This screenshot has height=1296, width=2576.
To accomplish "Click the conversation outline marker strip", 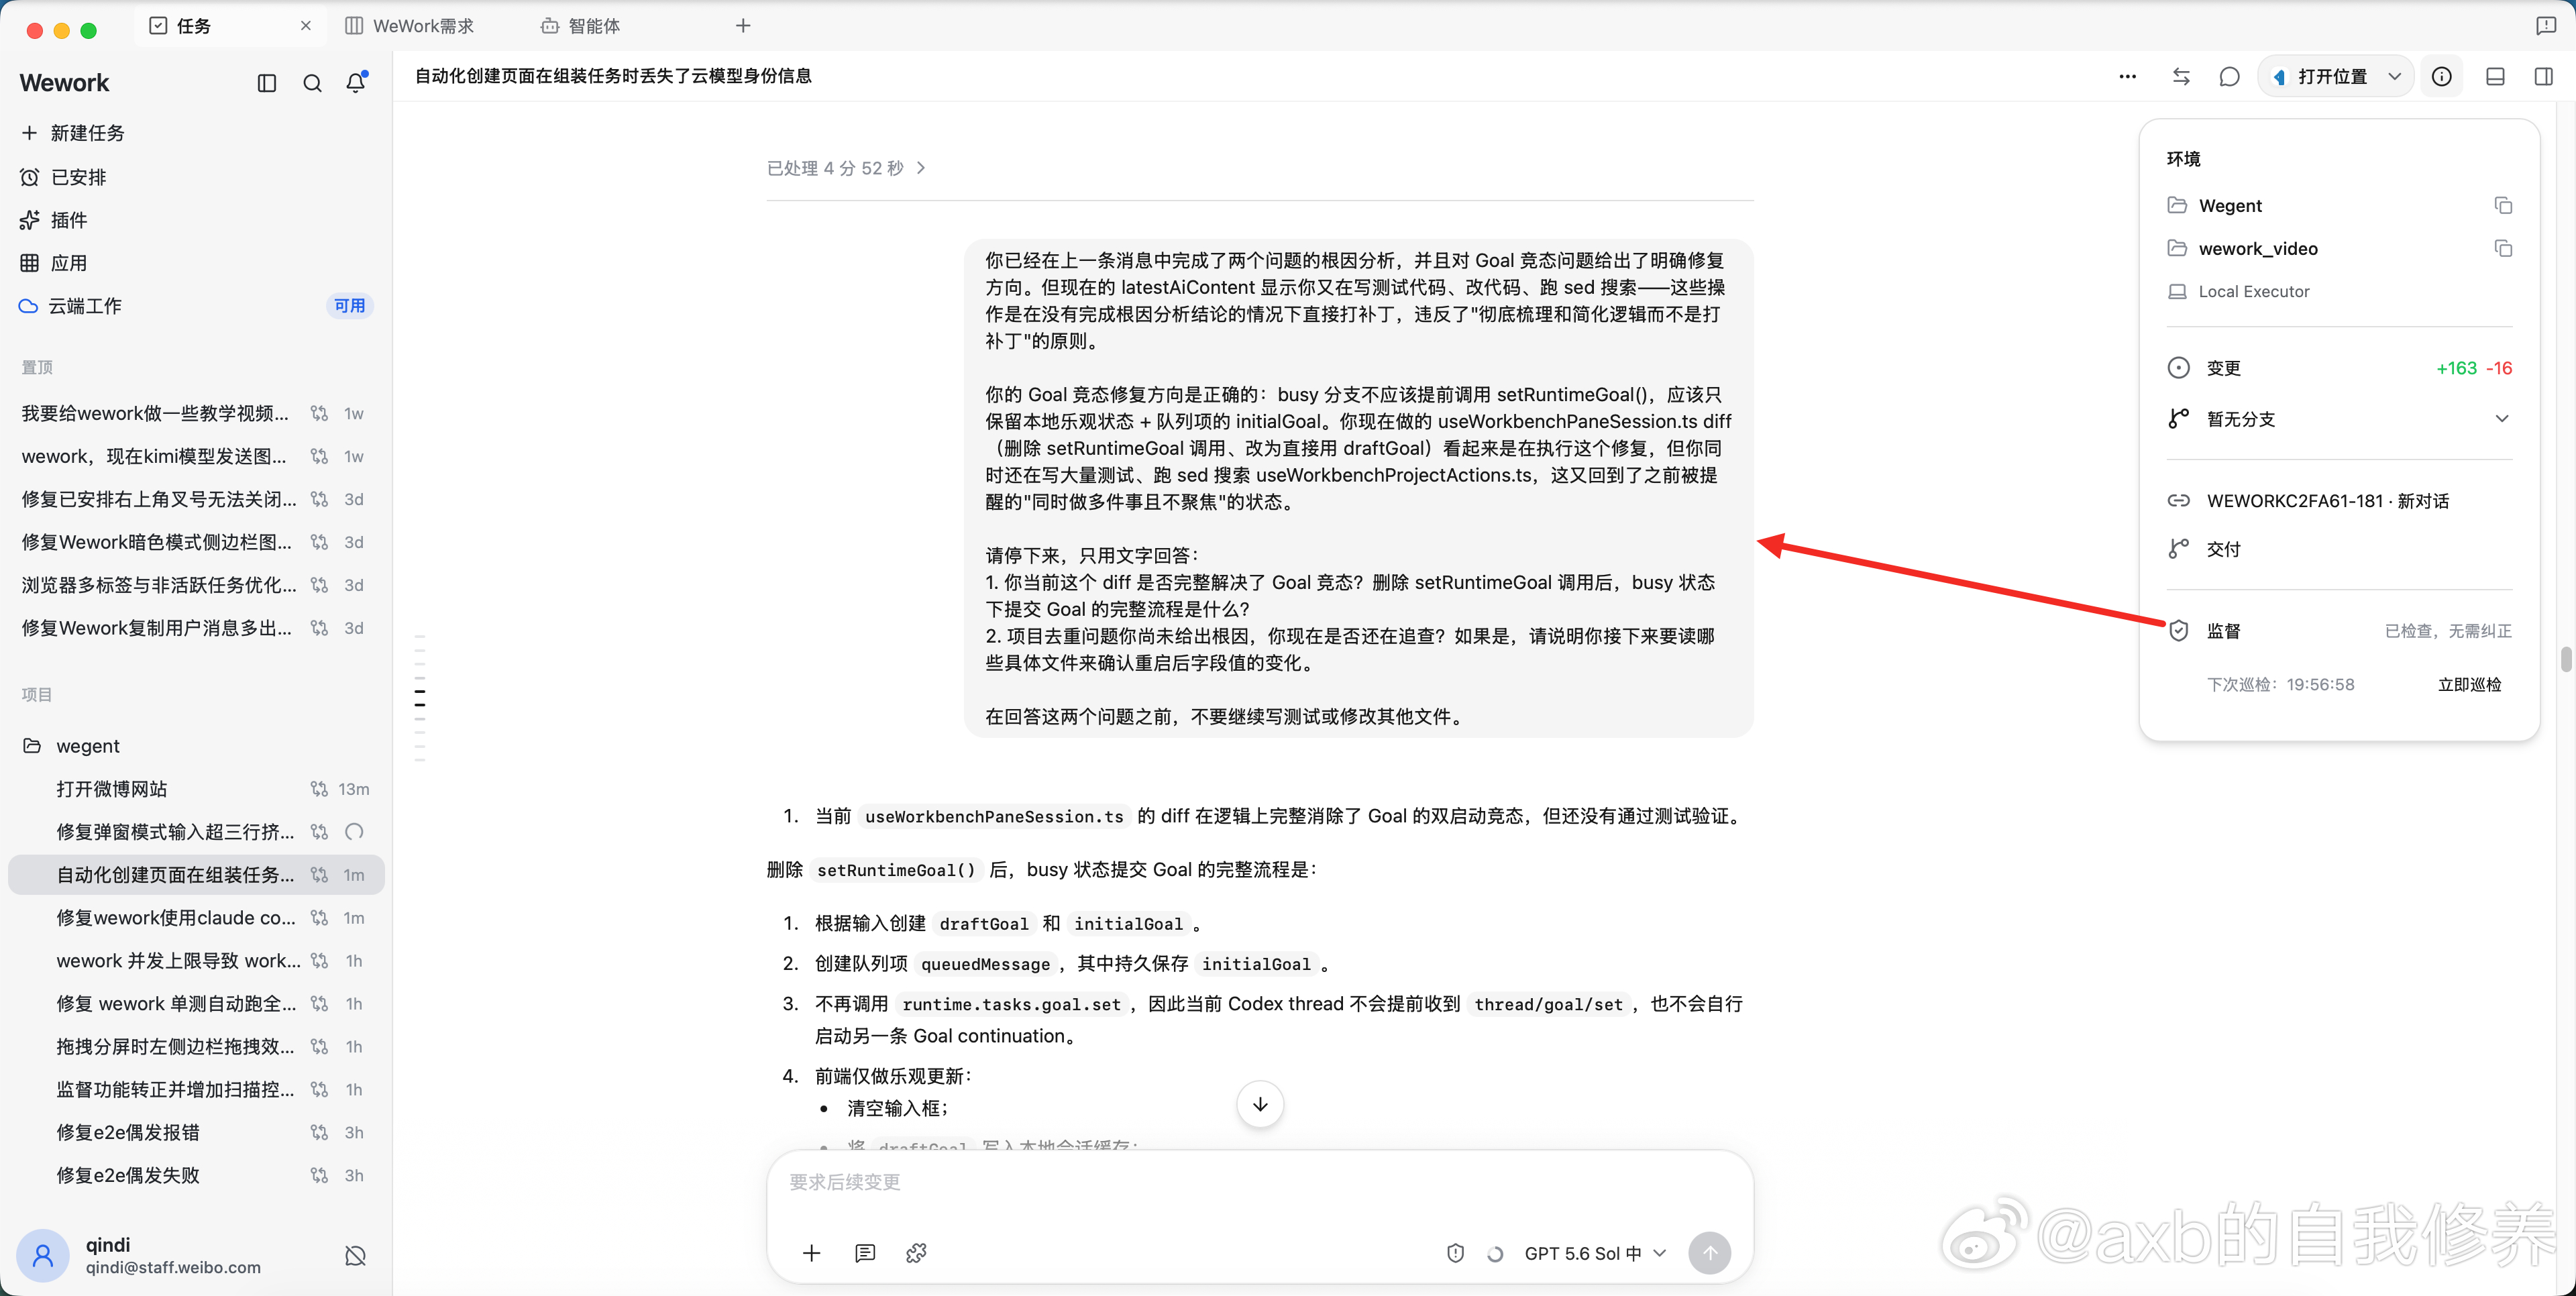I will point(420,698).
